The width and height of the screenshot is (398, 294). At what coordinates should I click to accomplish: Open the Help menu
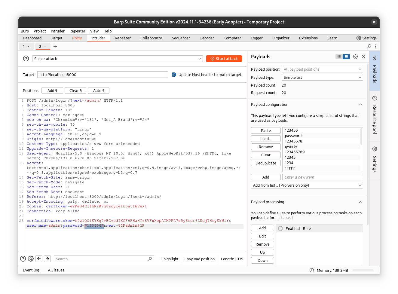(107, 31)
